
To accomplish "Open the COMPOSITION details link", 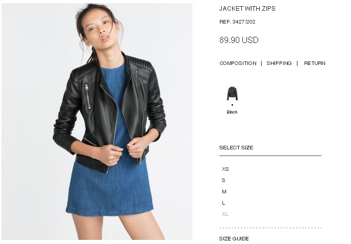I will pyautogui.click(x=238, y=63).
